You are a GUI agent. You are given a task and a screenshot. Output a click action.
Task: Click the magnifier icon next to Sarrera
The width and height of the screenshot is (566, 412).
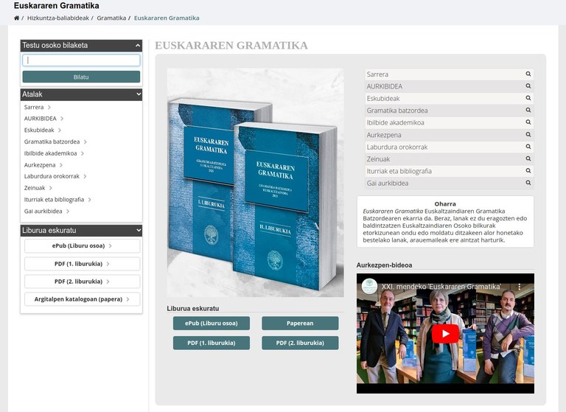pyautogui.click(x=528, y=74)
